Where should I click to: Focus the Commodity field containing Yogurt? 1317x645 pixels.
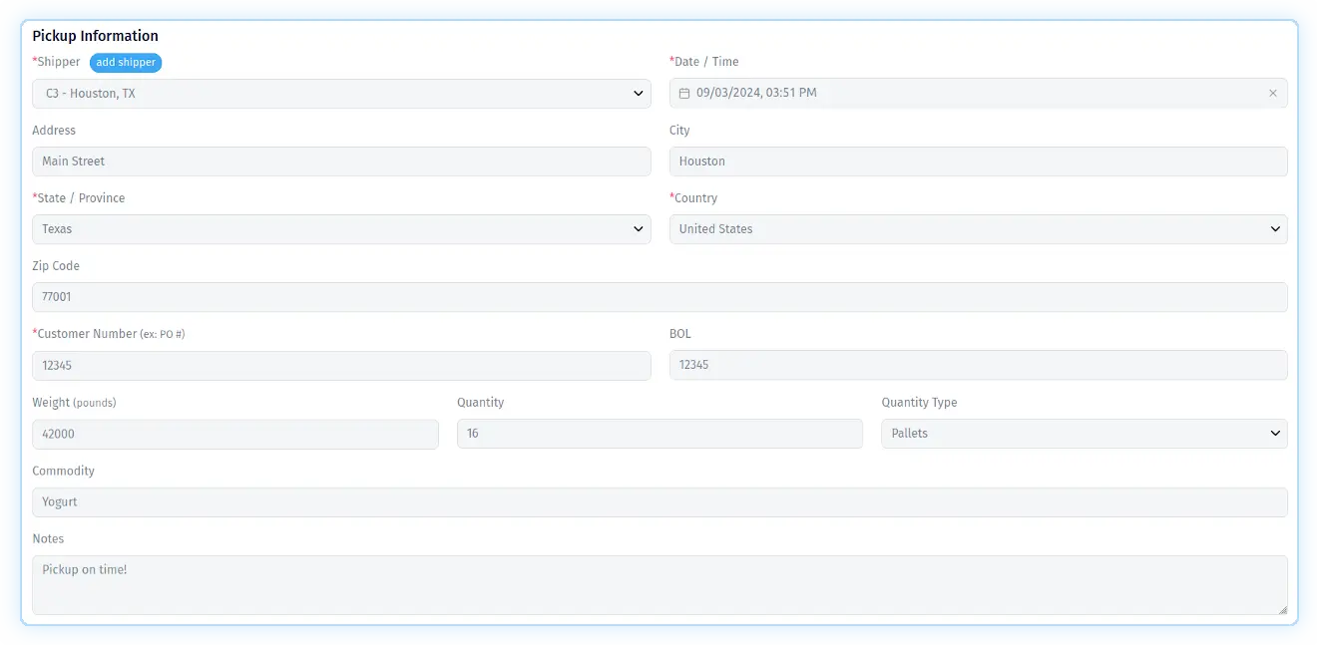pos(658,502)
